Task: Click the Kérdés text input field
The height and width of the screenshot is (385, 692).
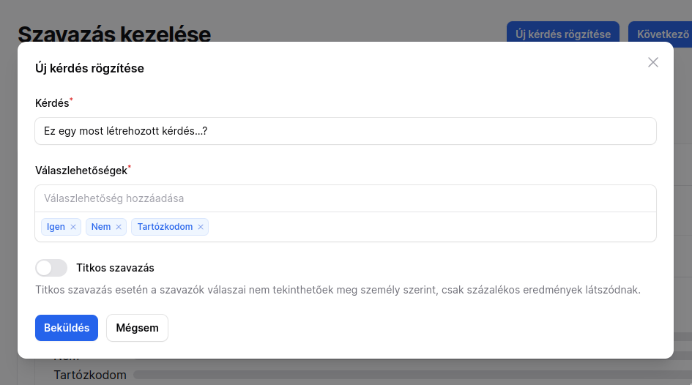Action: click(x=346, y=131)
